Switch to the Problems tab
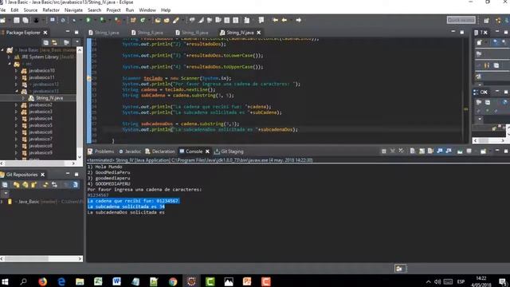 point(101,151)
